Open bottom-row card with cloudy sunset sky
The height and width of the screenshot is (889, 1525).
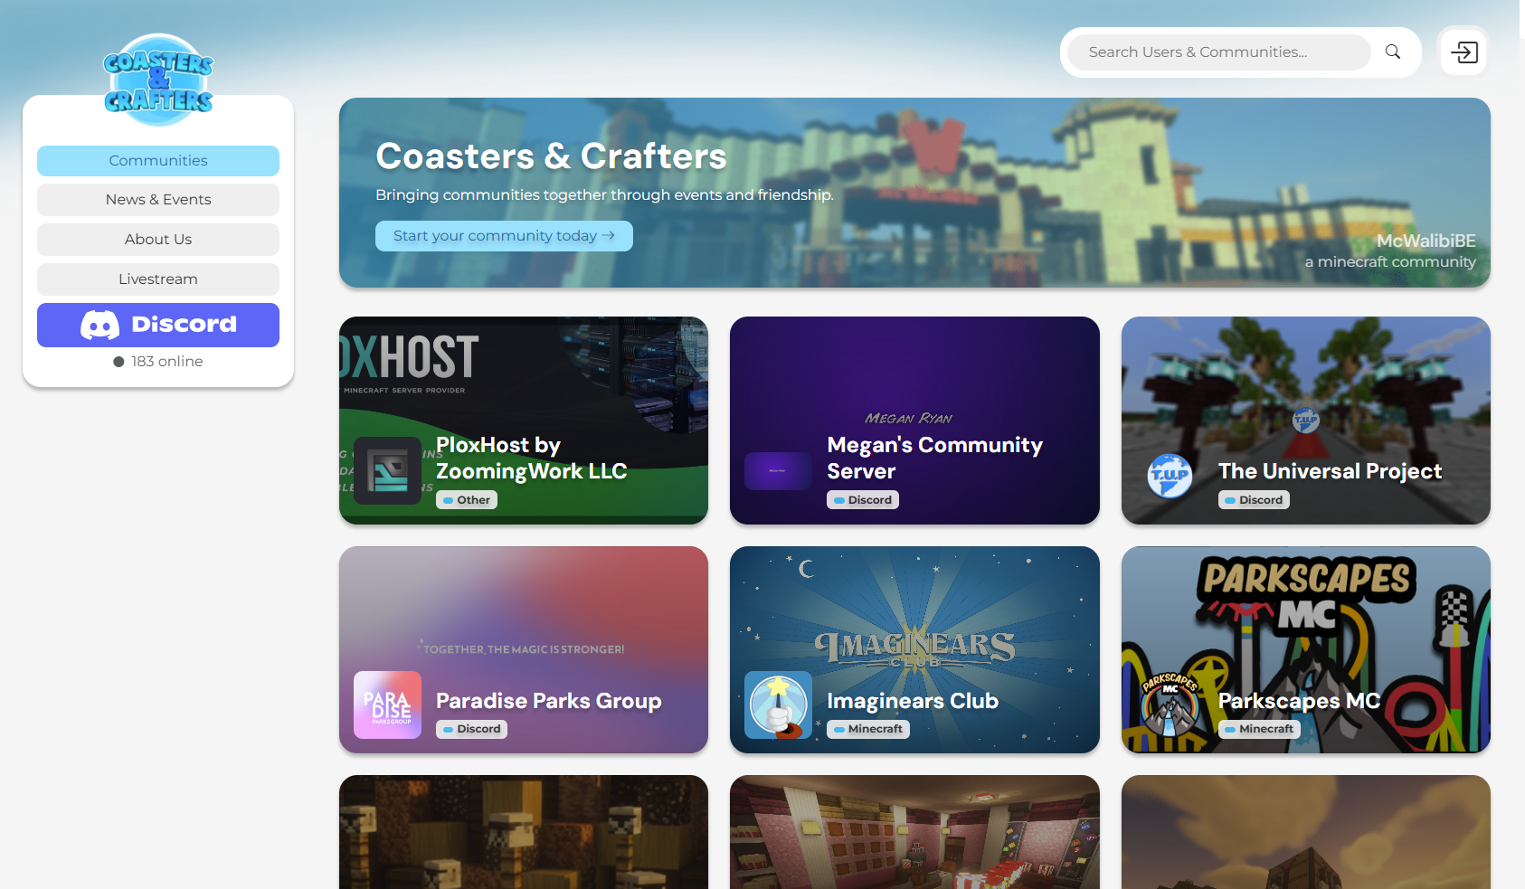1306,832
